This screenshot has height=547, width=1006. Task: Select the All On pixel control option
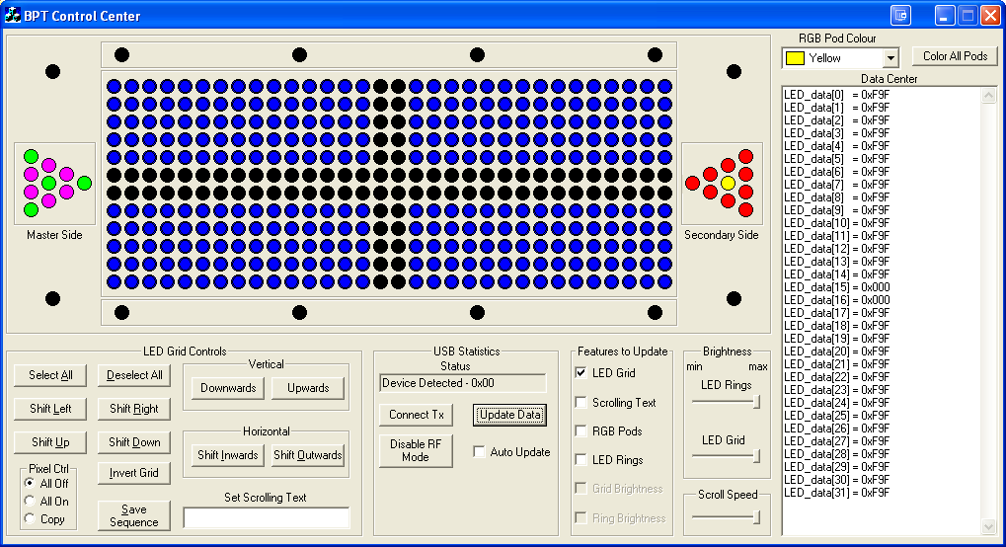tap(30, 502)
